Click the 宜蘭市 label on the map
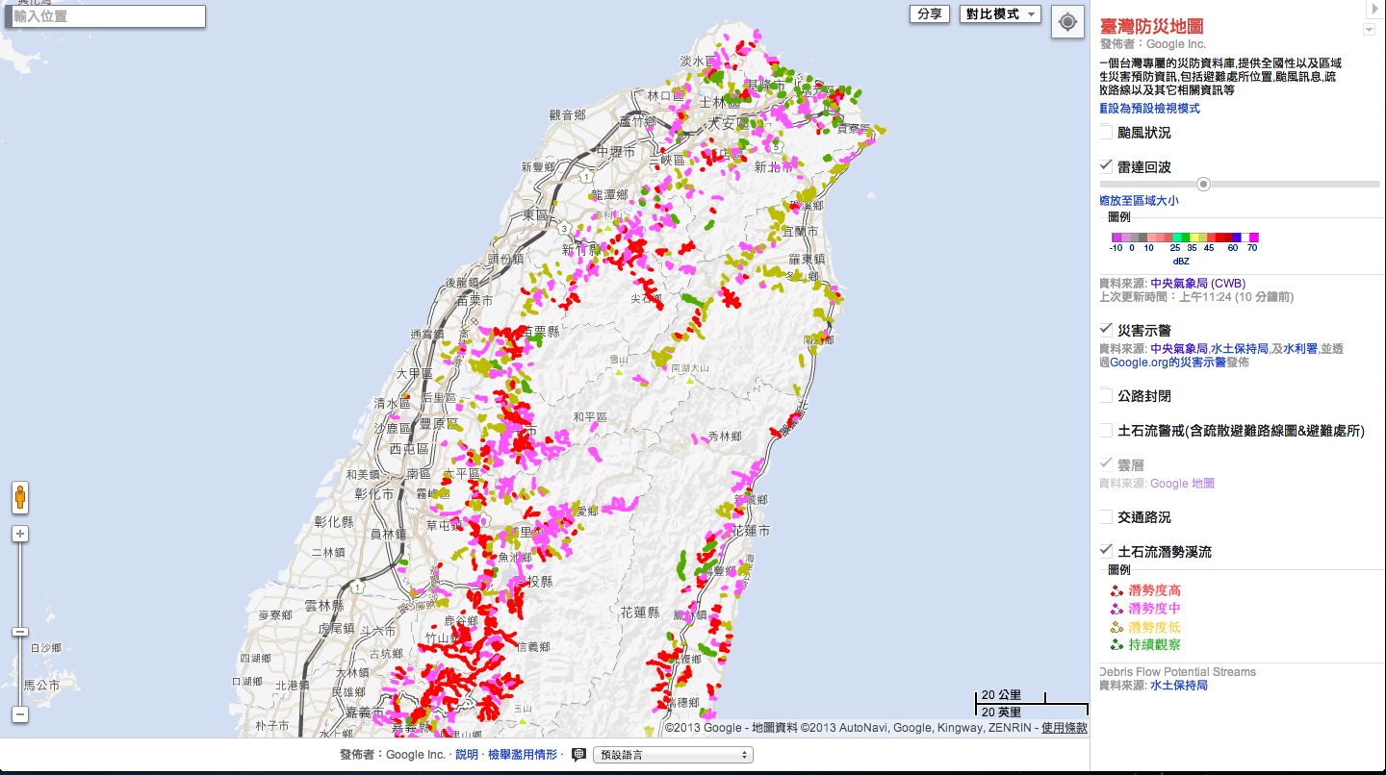 pyautogui.click(x=801, y=232)
